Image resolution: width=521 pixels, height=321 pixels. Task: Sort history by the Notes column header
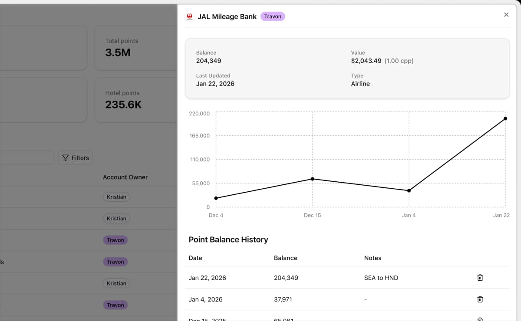[x=373, y=258]
